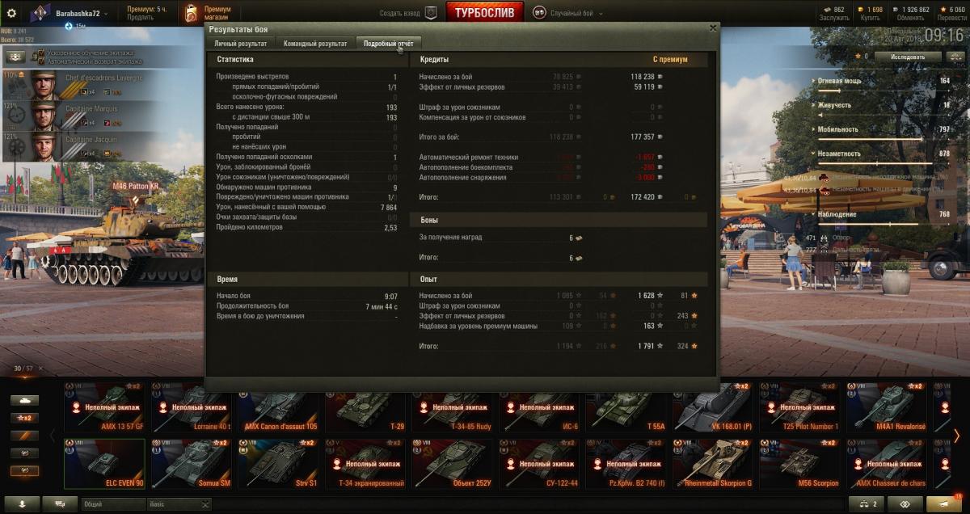Select the Подробный отчёт tab

(388, 44)
